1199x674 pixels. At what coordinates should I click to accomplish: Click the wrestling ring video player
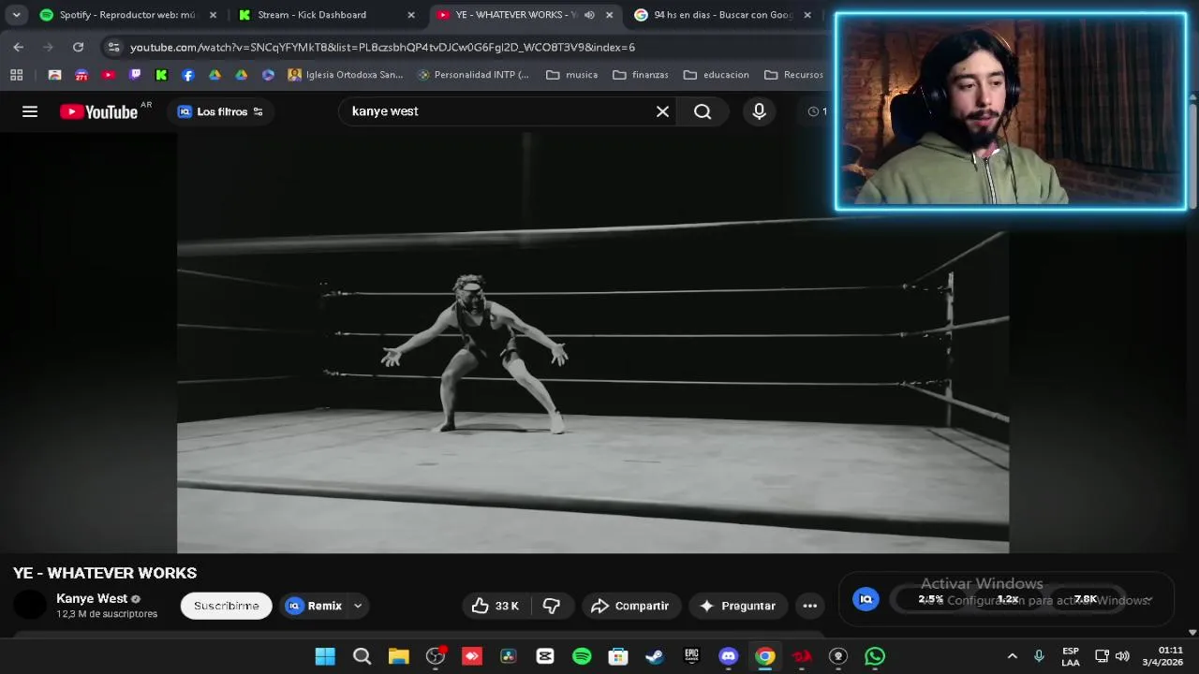point(593,343)
